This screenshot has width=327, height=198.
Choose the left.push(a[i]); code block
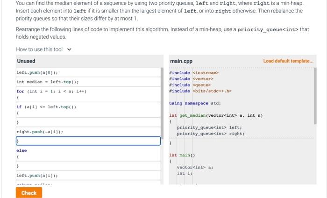[37, 175]
